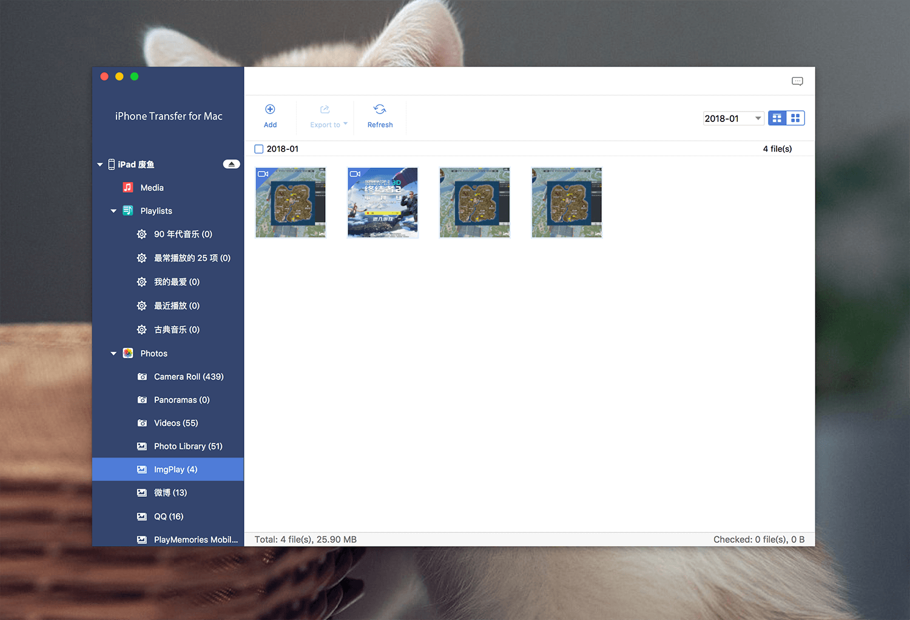The image size is (910, 620).
Task: Open the Export to dropdown
Action: 329,115
